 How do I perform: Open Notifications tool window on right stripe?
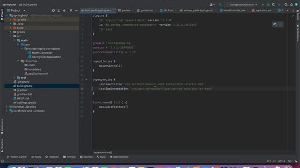coord(298,33)
